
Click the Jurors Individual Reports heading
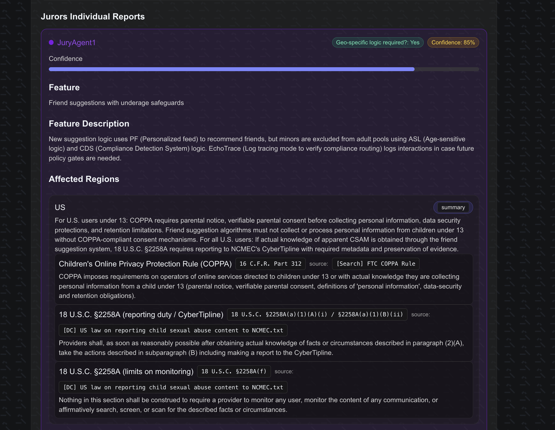pyautogui.click(x=93, y=17)
